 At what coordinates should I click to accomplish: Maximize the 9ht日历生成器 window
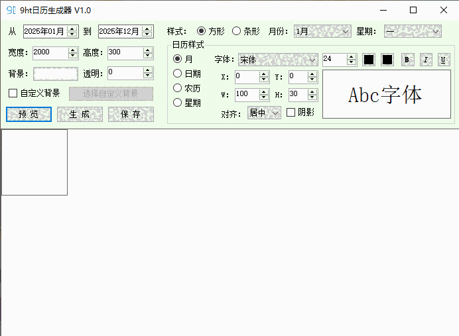(413, 10)
